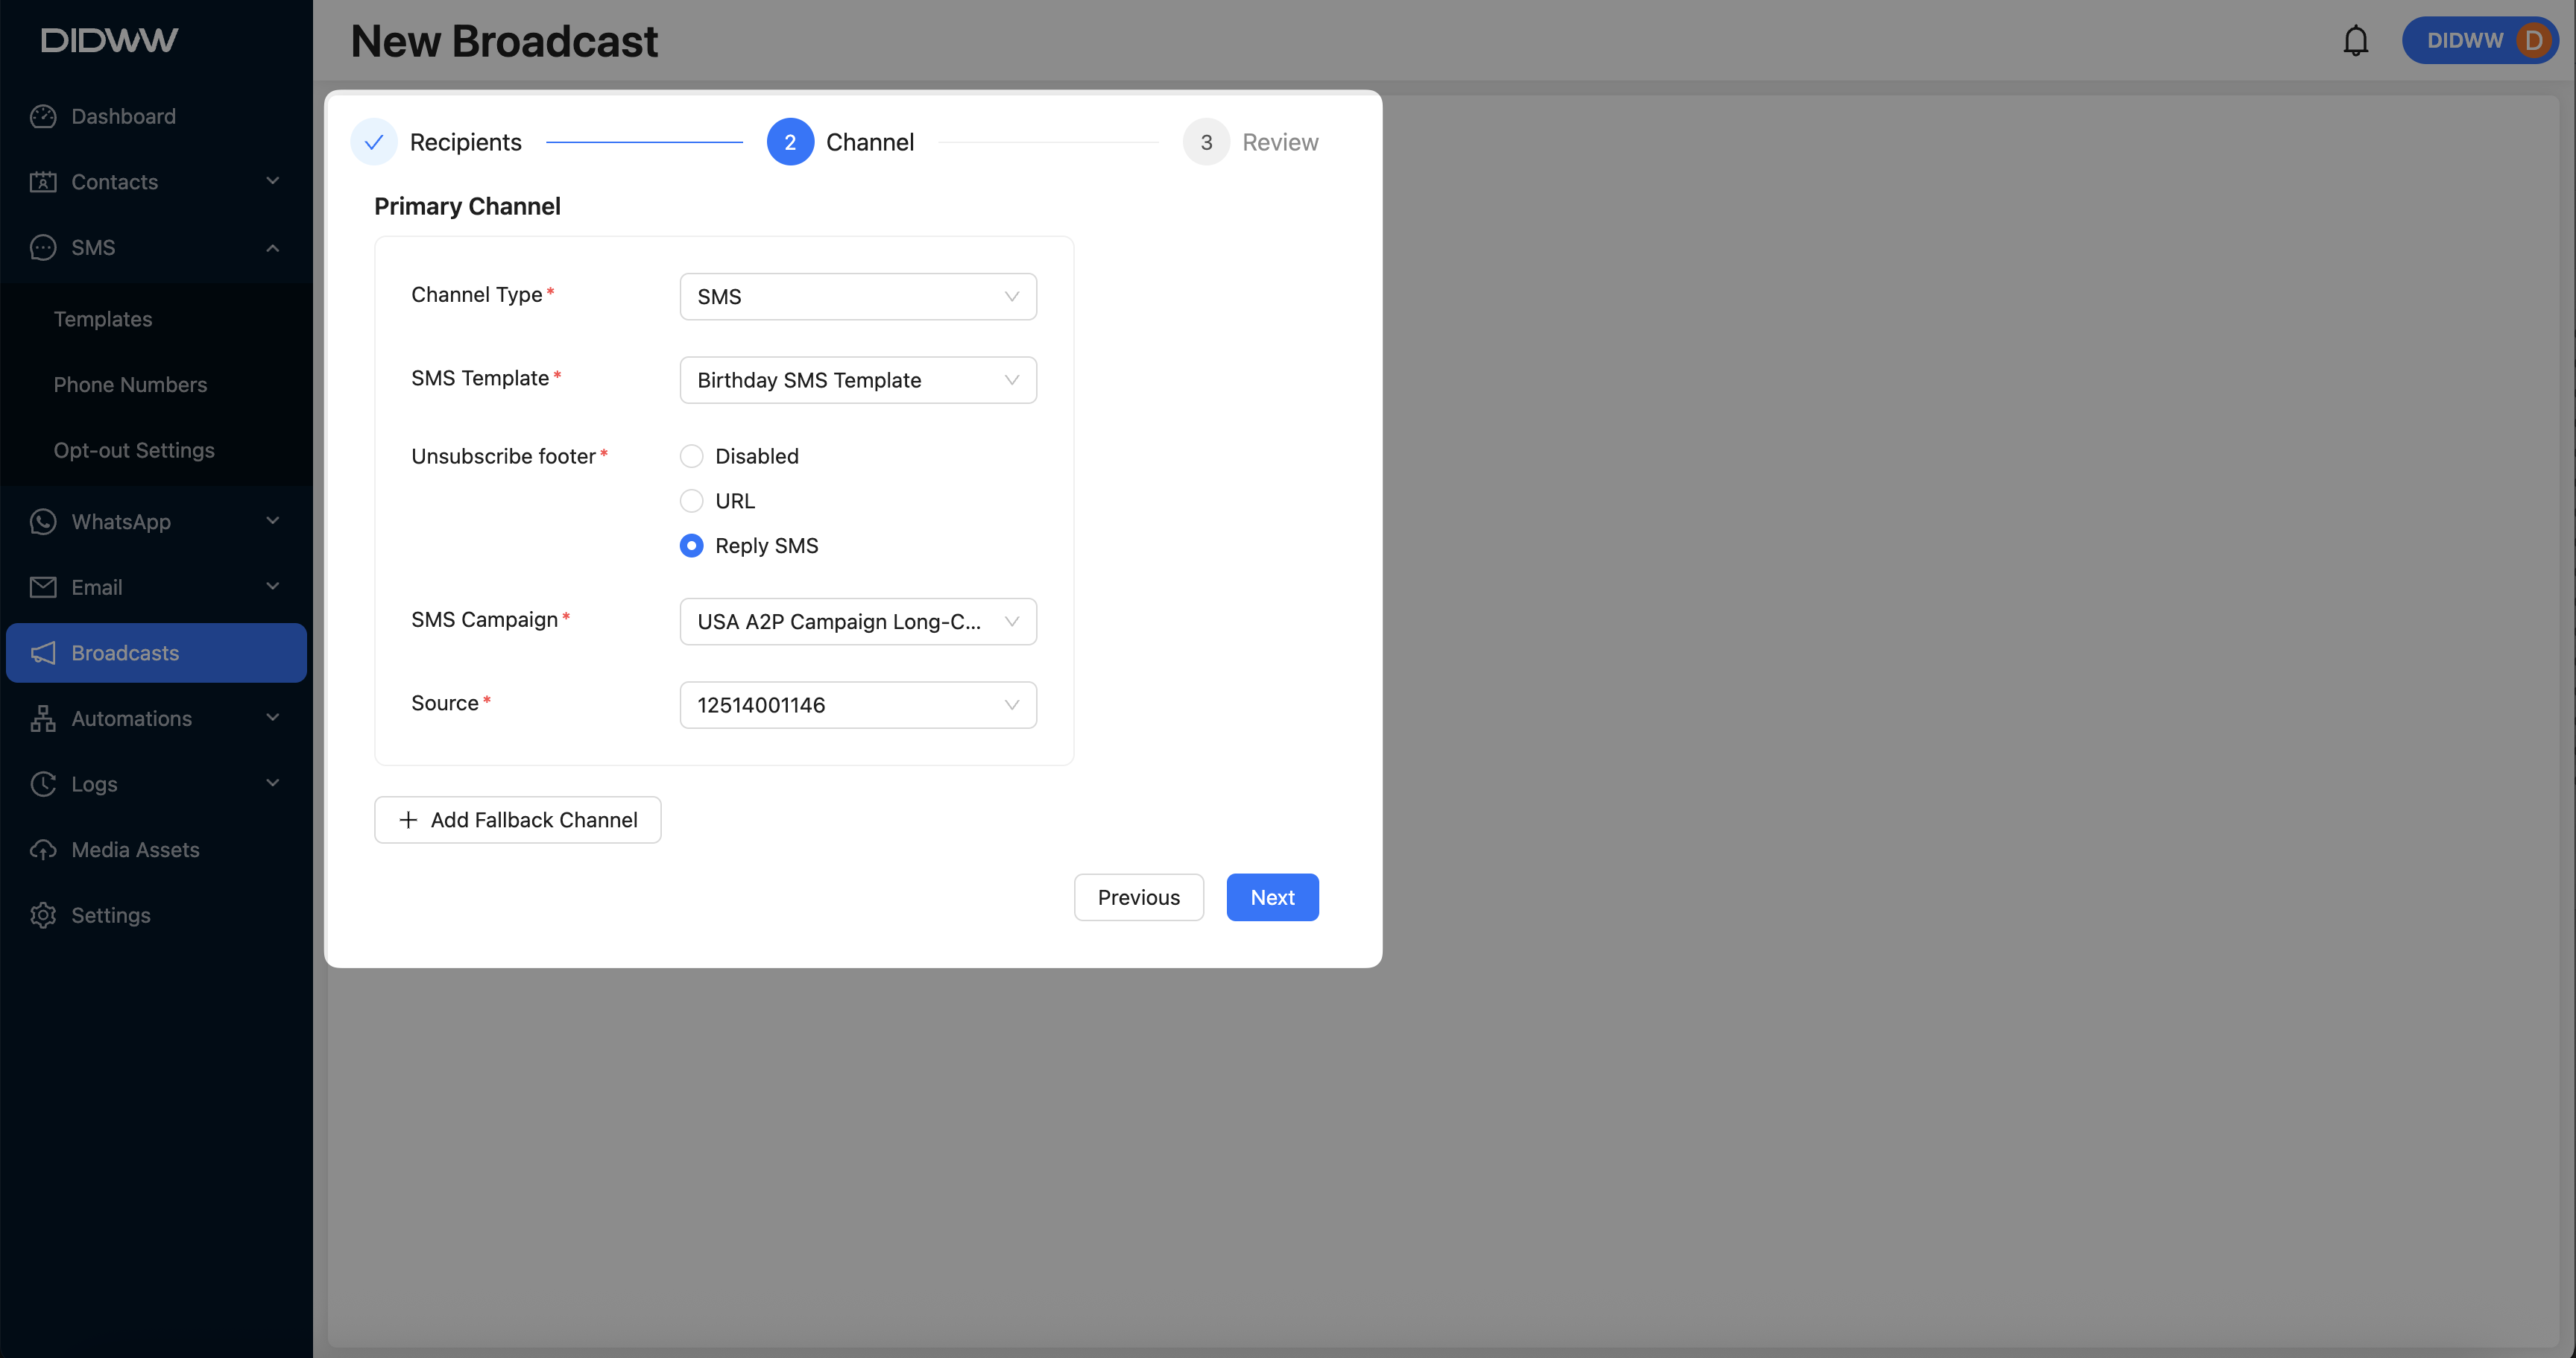Click the notification bell icon
Image resolution: width=2576 pixels, height=1358 pixels.
pyautogui.click(x=2355, y=41)
